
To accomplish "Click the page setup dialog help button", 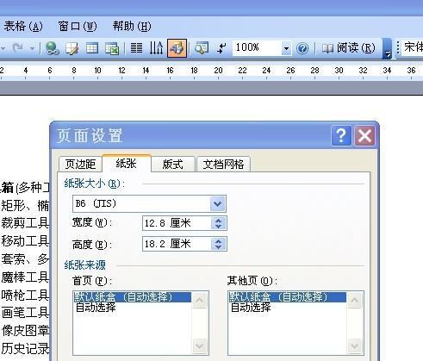I will (341, 135).
